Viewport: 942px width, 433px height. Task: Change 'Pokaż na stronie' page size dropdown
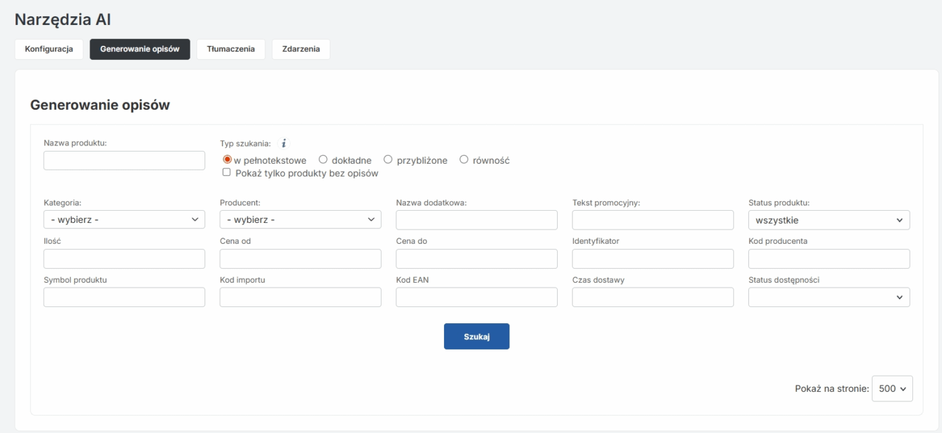click(892, 389)
